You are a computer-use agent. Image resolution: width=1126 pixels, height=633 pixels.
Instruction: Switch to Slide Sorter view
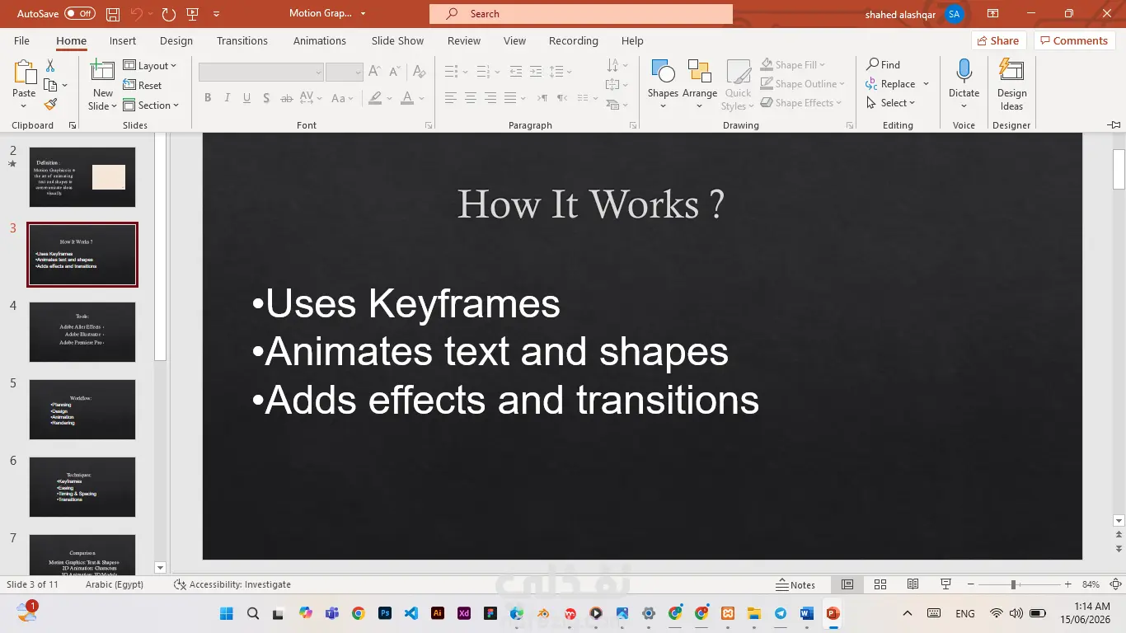coord(880,584)
